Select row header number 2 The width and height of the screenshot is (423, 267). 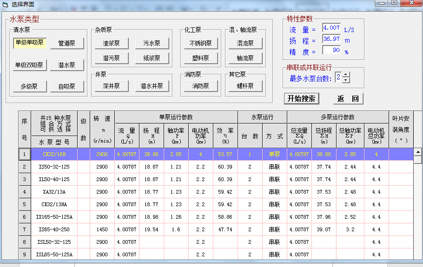pos(25,167)
